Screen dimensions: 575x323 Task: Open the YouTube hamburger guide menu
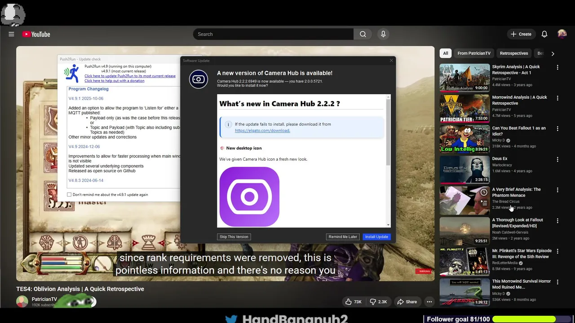tap(11, 34)
